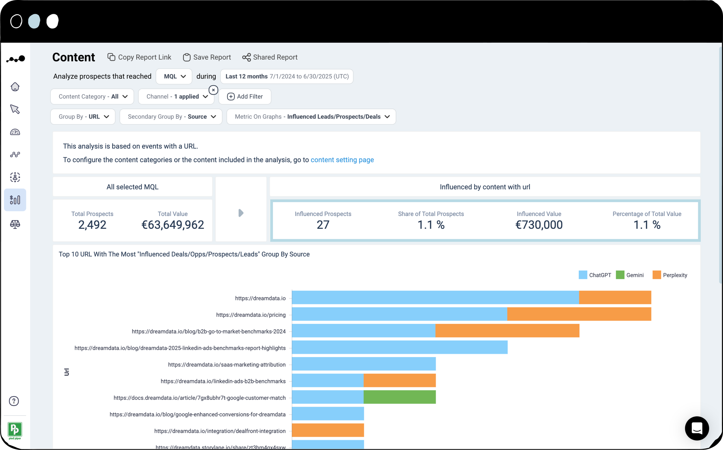Click the Save Report clipboard icon

(x=187, y=57)
